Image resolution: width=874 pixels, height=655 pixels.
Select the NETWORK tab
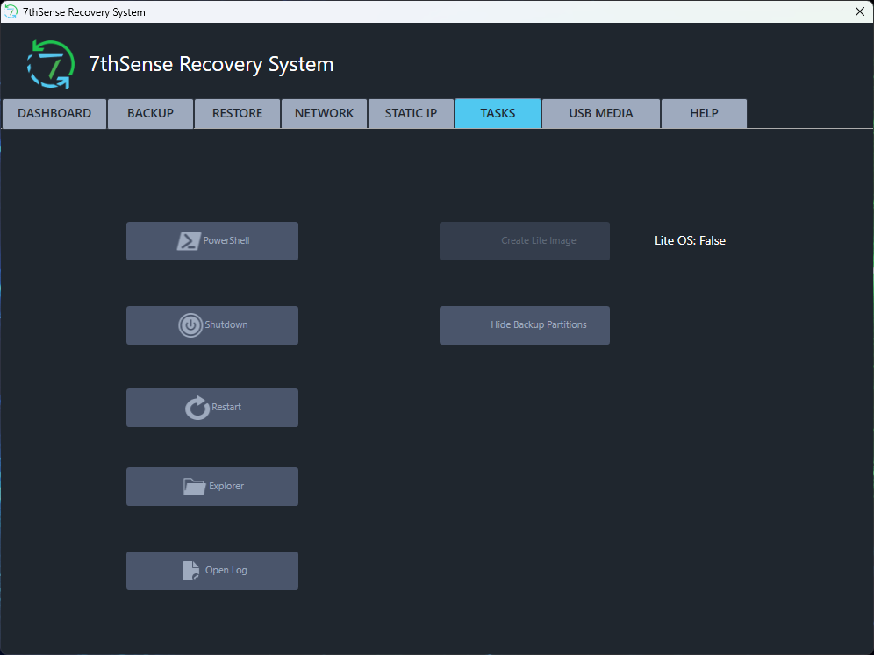coord(325,114)
